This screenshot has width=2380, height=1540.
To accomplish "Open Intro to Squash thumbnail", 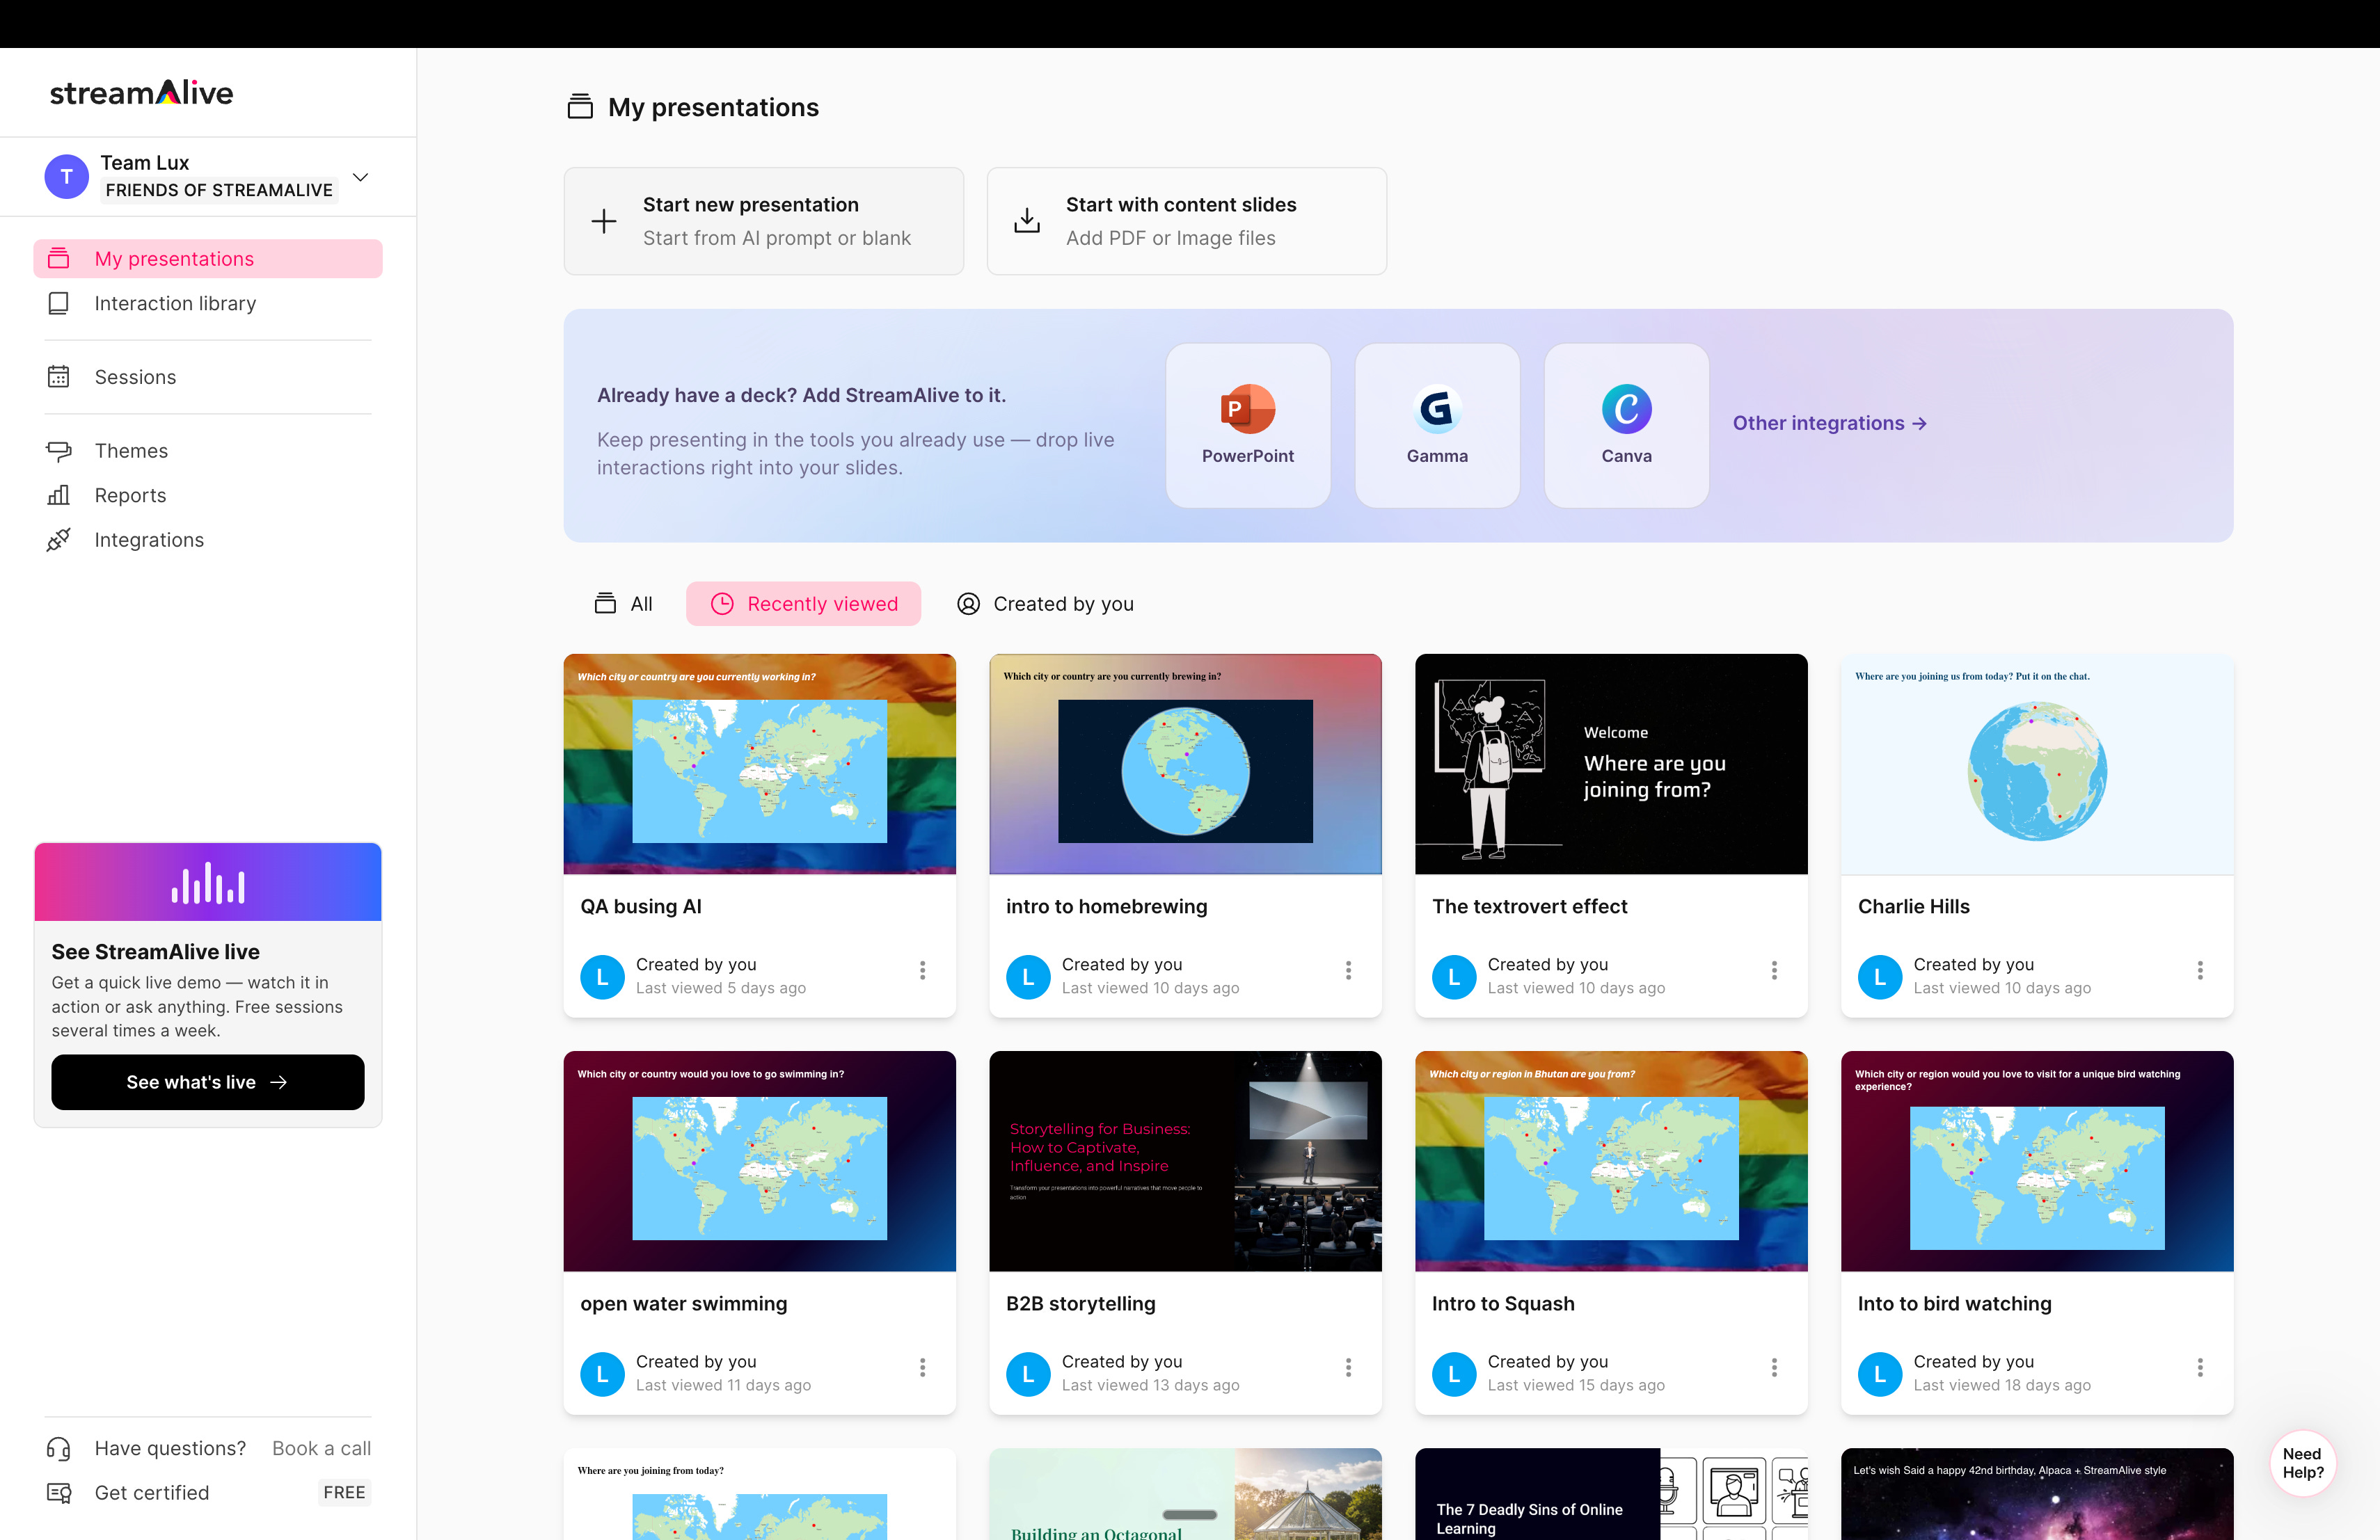I will [x=1612, y=1161].
